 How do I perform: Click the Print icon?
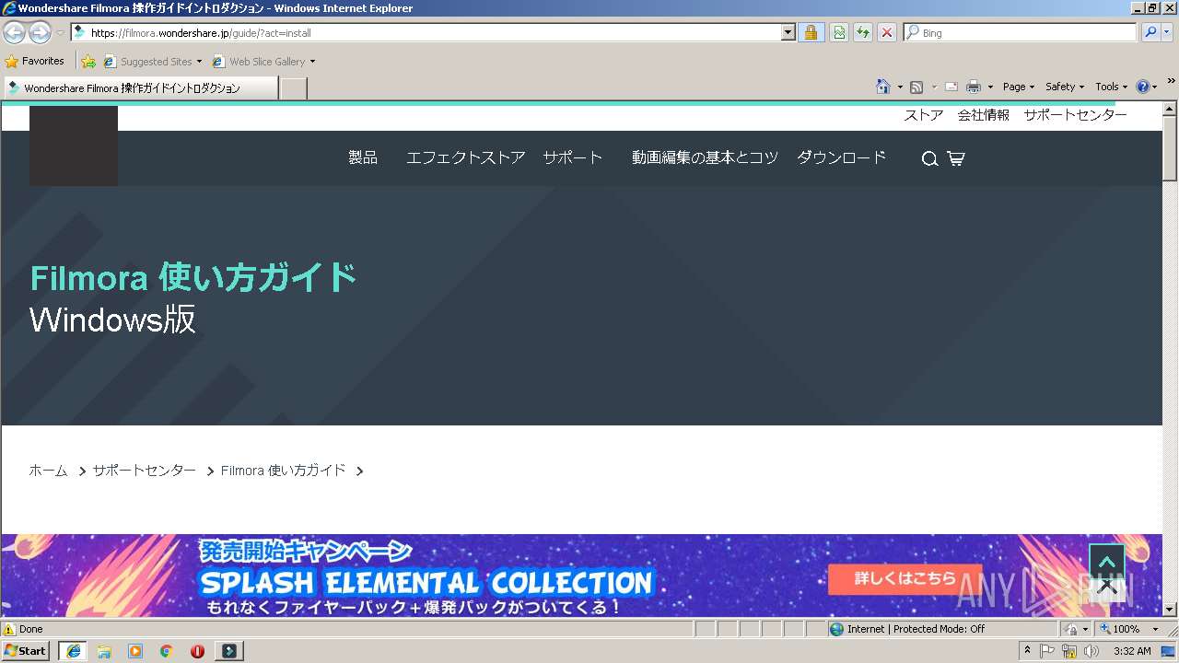click(974, 87)
